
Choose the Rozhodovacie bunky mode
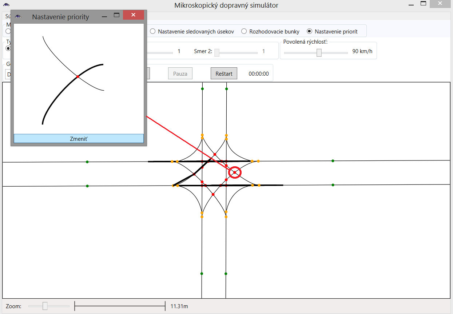[244, 31]
